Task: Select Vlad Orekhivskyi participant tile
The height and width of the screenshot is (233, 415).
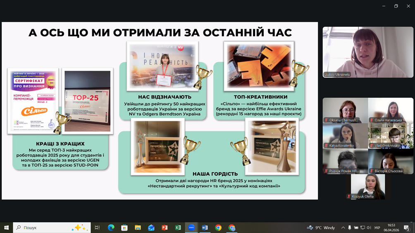Action: [x=391, y=136]
